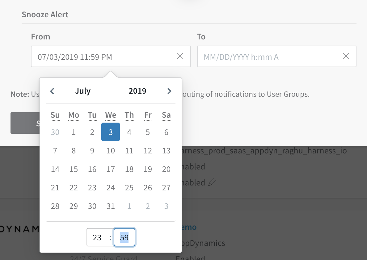Clear the To date field
Screen dimensions: 367x260
pos(346,56)
